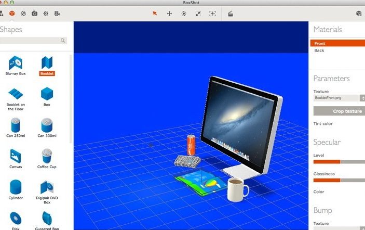Select the Front material
365x230 pixels.
[337, 43]
